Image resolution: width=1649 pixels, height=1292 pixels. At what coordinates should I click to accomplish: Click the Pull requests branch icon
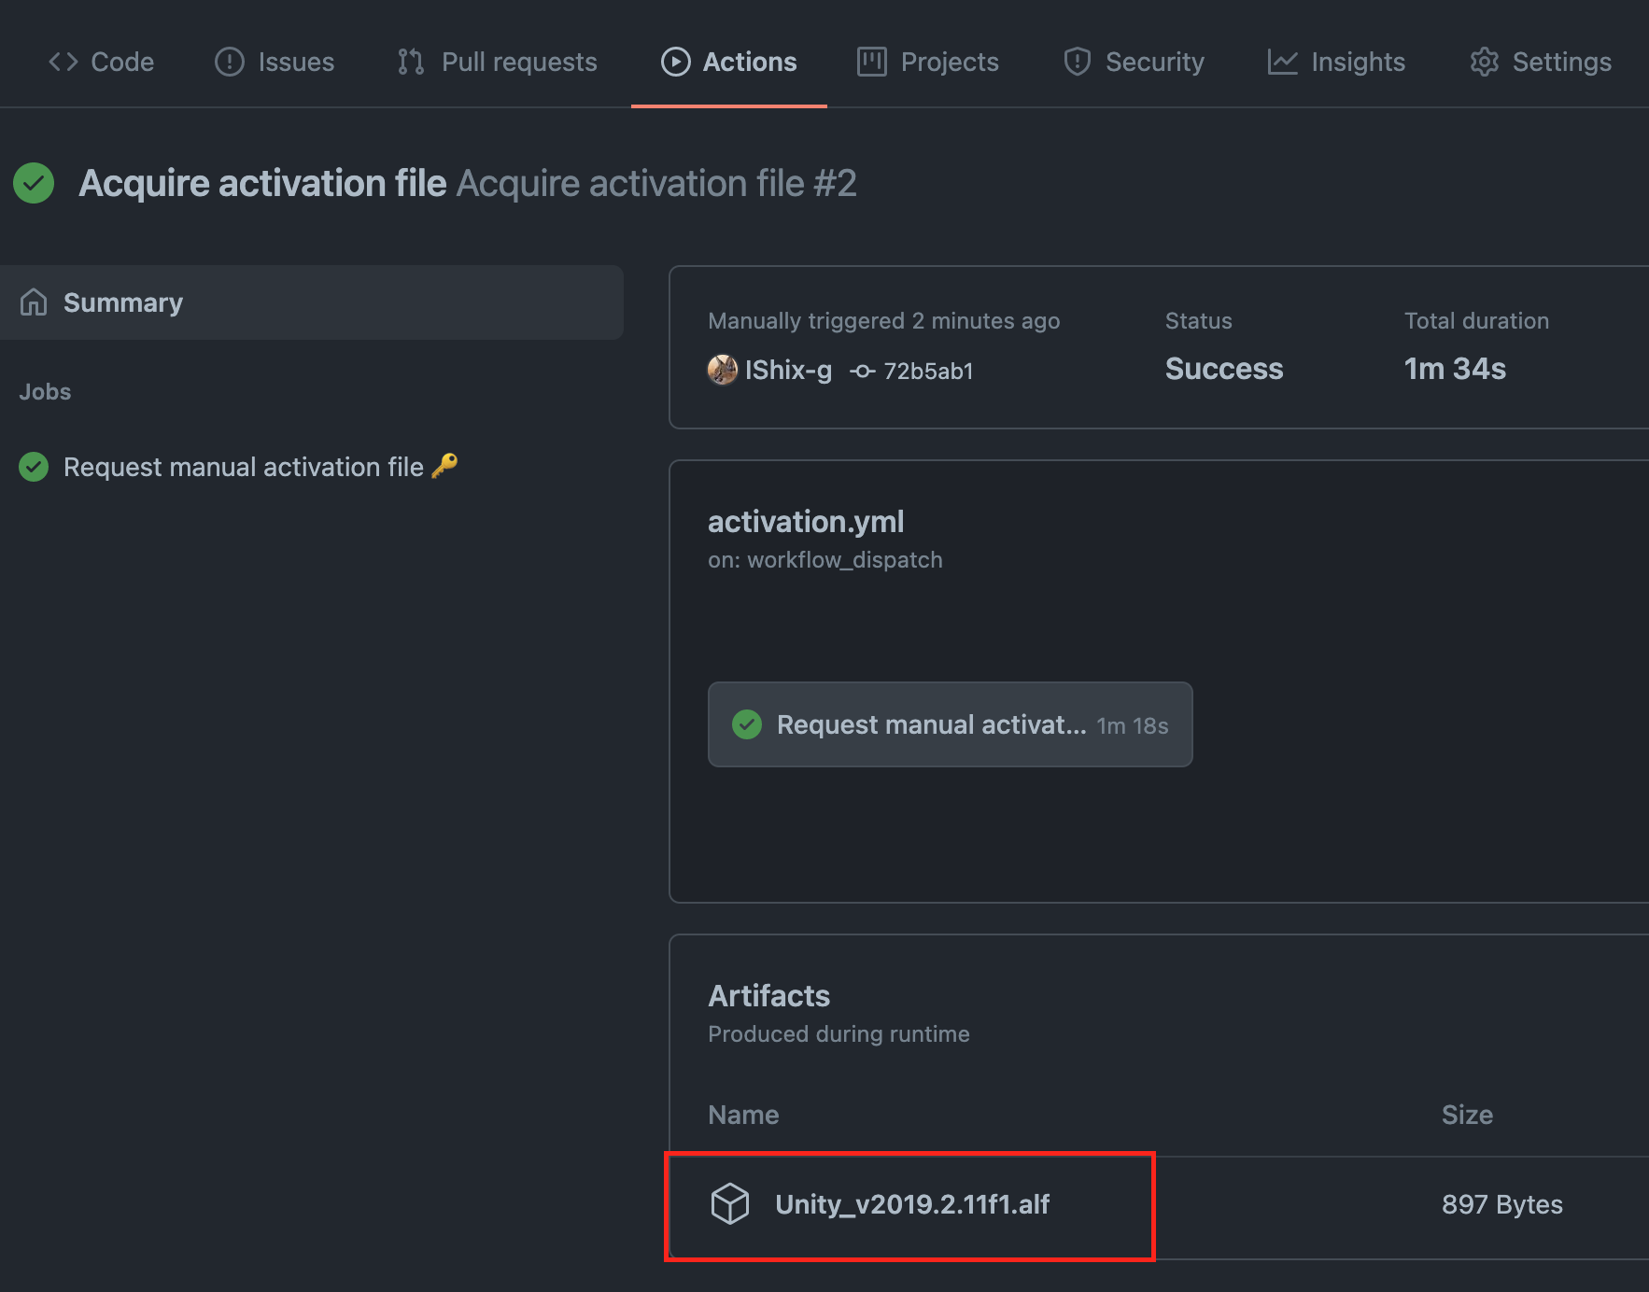point(411,62)
